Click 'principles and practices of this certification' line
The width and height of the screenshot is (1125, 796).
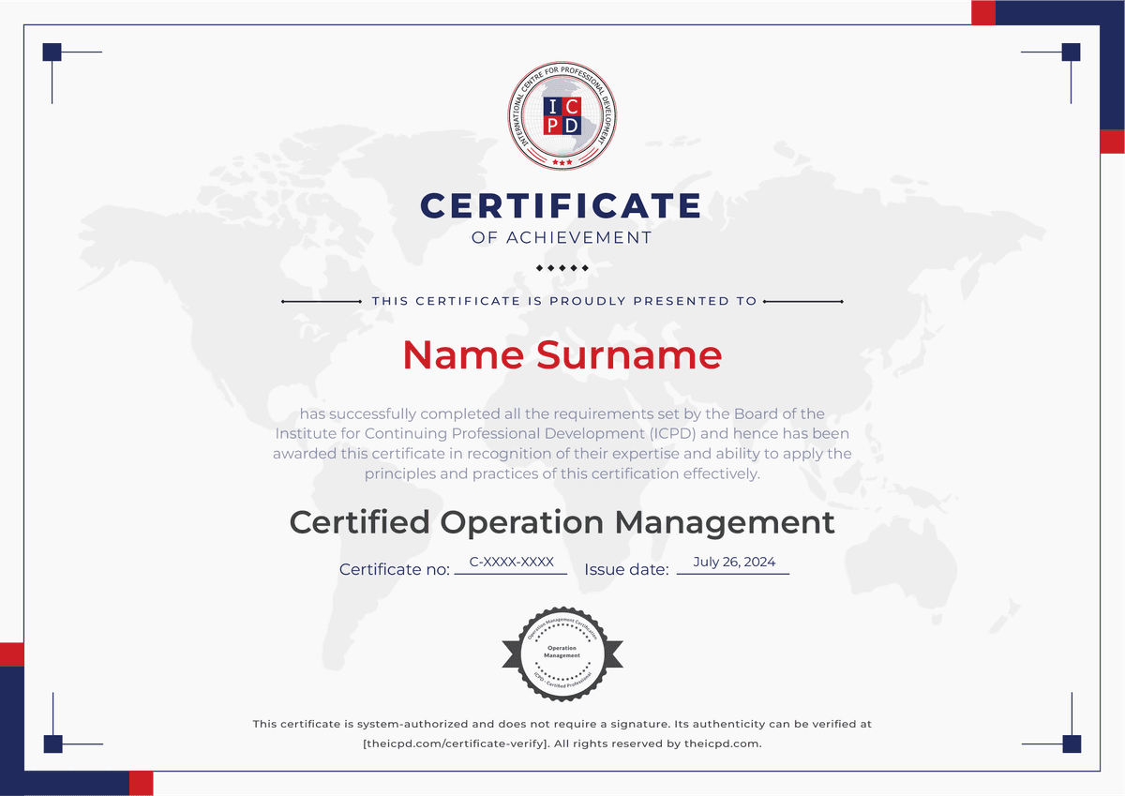click(x=562, y=473)
